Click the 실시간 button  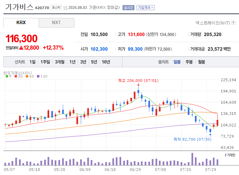[128, 7]
